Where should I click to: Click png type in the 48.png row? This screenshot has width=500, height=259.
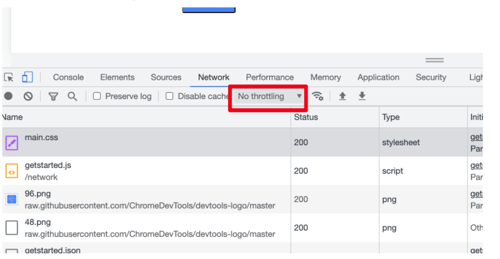[x=389, y=228]
